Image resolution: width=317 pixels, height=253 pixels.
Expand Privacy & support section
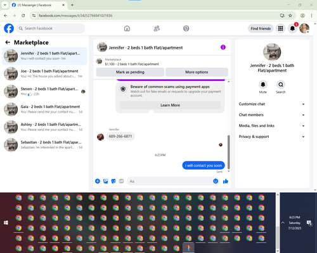point(272,137)
